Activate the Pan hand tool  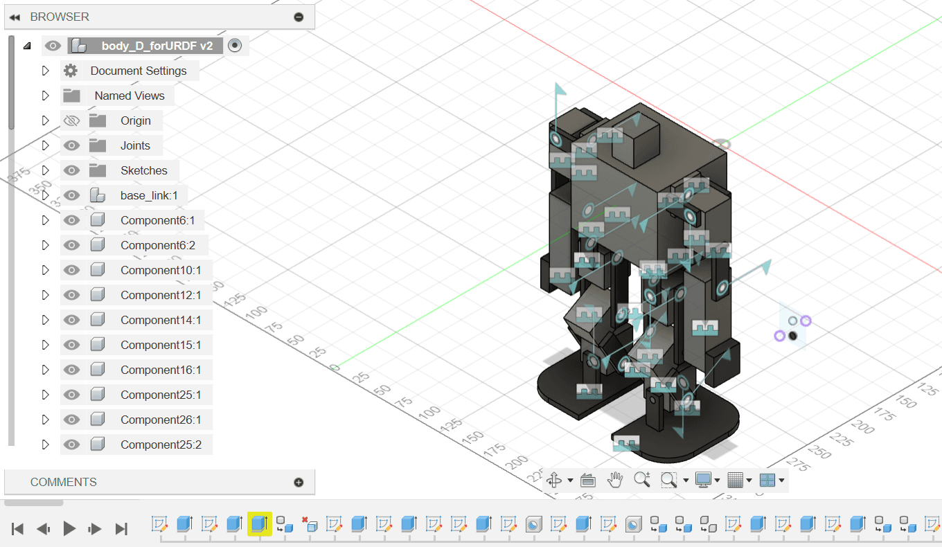pos(615,479)
